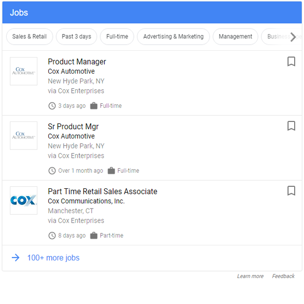
Task: Save the Part Time Retail Sales Associate job
Action: coord(291,191)
